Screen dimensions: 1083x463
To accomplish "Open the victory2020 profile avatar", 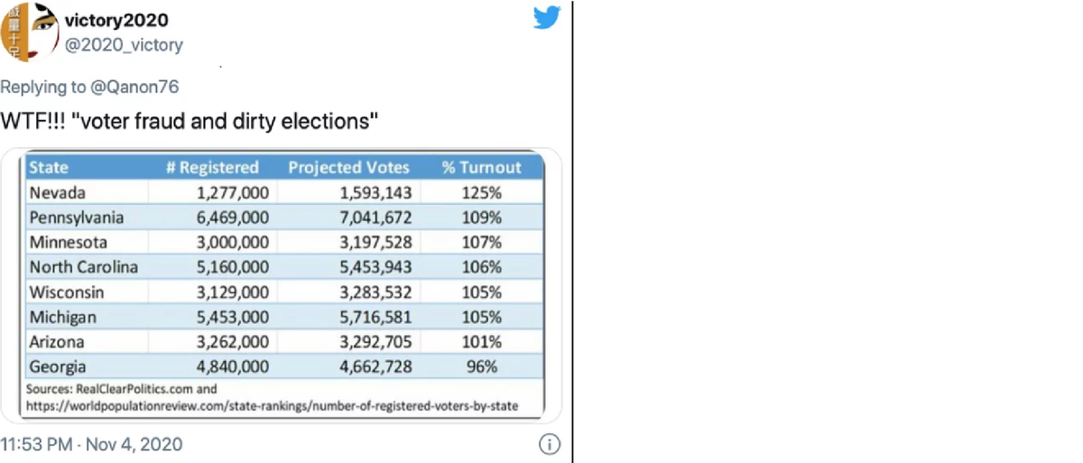I will [x=29, y=32].
